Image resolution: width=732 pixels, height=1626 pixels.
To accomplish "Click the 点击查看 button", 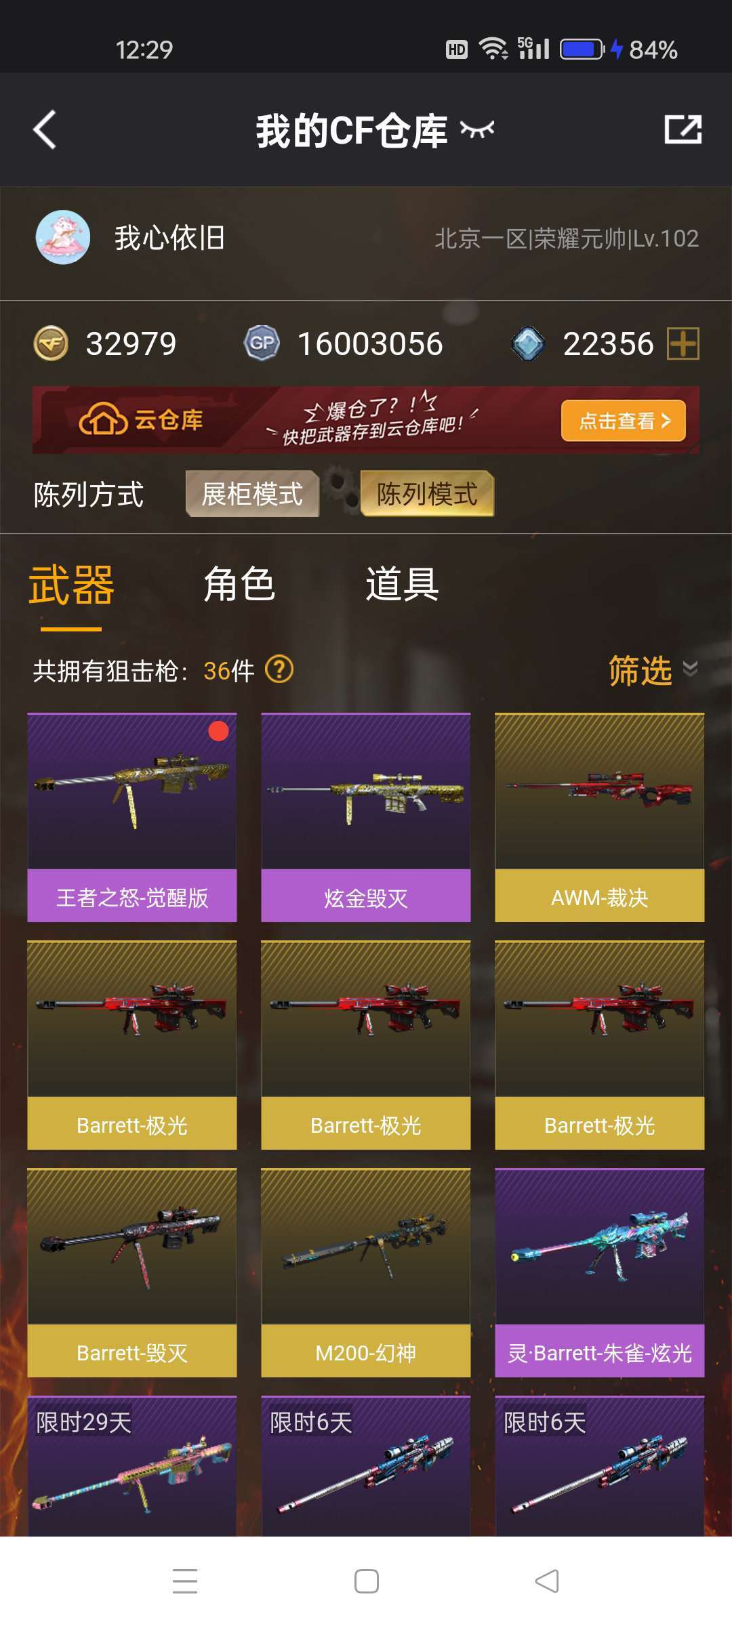I will pyautogui.click(x=624, y=421).
